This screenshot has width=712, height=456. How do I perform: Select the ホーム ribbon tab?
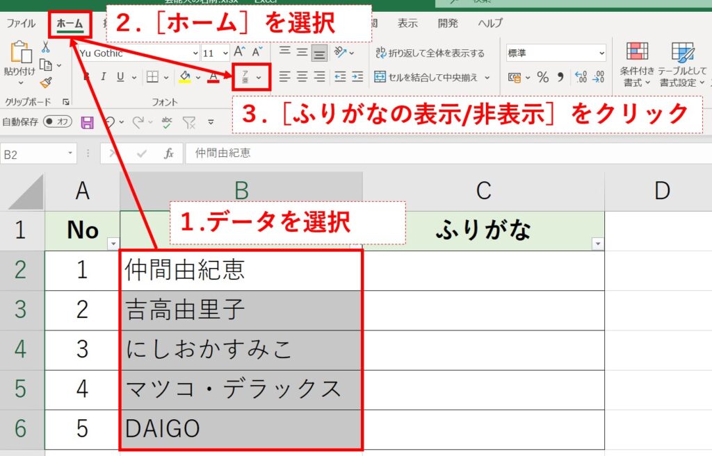point(70,23)
